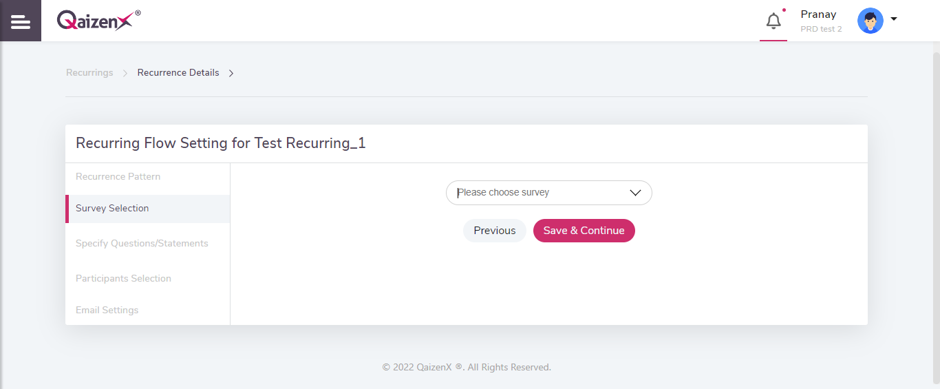Viewport: 940px width, 389px height.
Task: Click the user avatar picture
Action: point(870,21)
